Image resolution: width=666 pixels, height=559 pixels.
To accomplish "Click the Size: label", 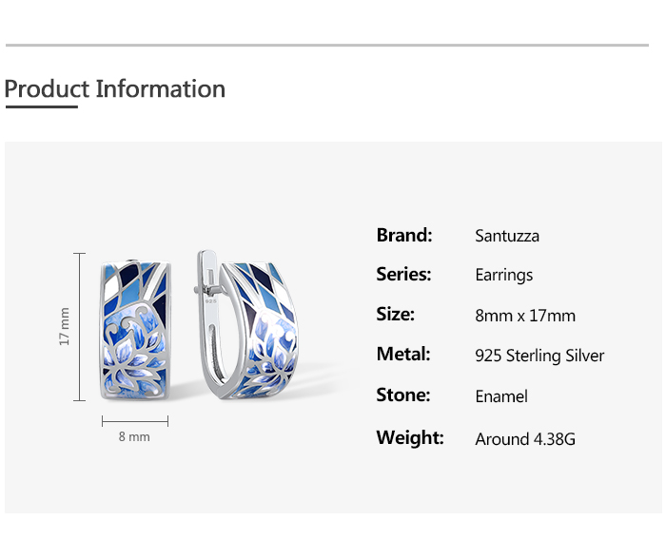I will coord(396,315).
